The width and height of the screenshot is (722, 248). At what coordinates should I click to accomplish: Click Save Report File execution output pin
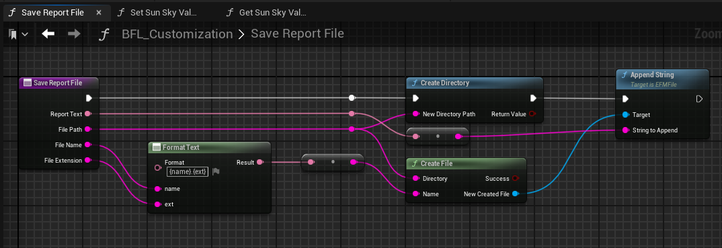pyautogui.click(x=89, y=98)
